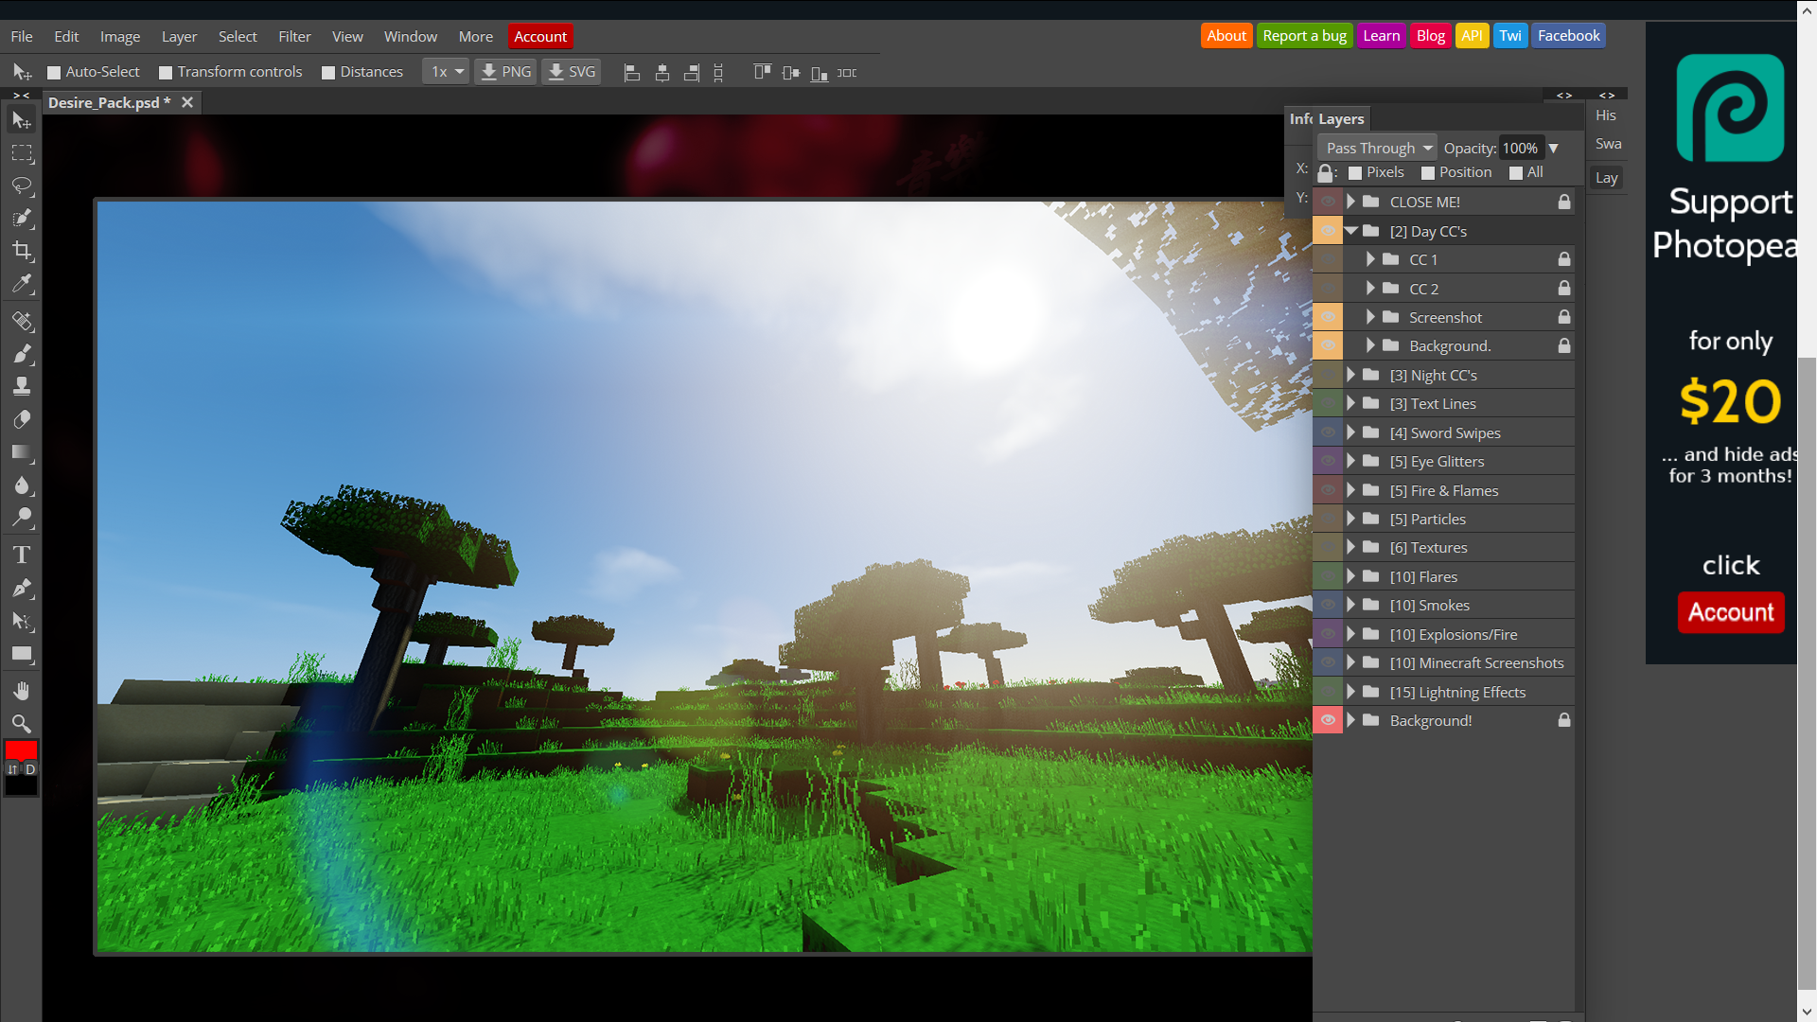The image size is (1817, 1022).
Task: Close the Desire_Pack.psd document tab
Action: pos(187,102)
